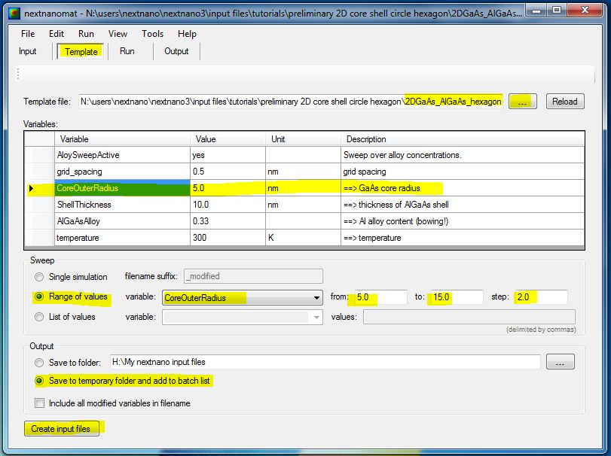The image size is (611, 456).
Task: Browse for output folder with ellipsis button
Action: tap(560, 363)
